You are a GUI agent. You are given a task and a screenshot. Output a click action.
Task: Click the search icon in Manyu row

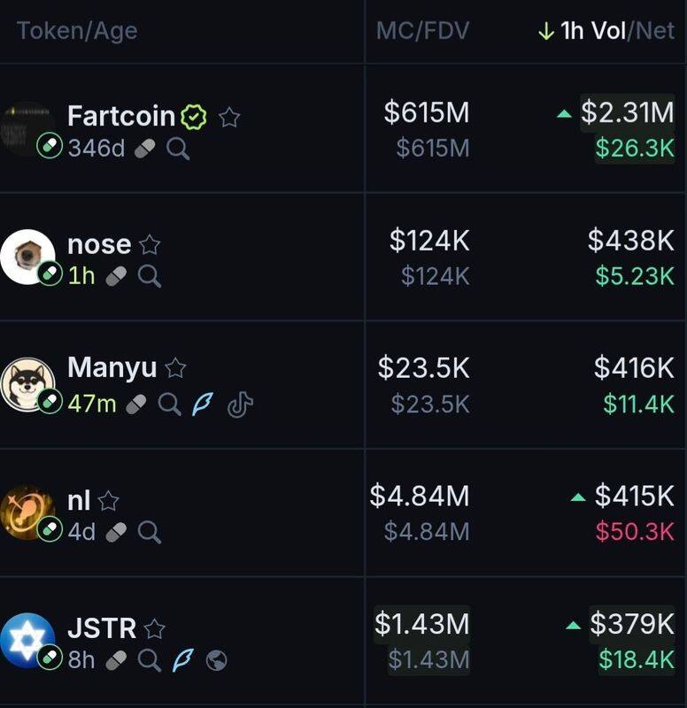pyautogui.click(x=169, y=404)
